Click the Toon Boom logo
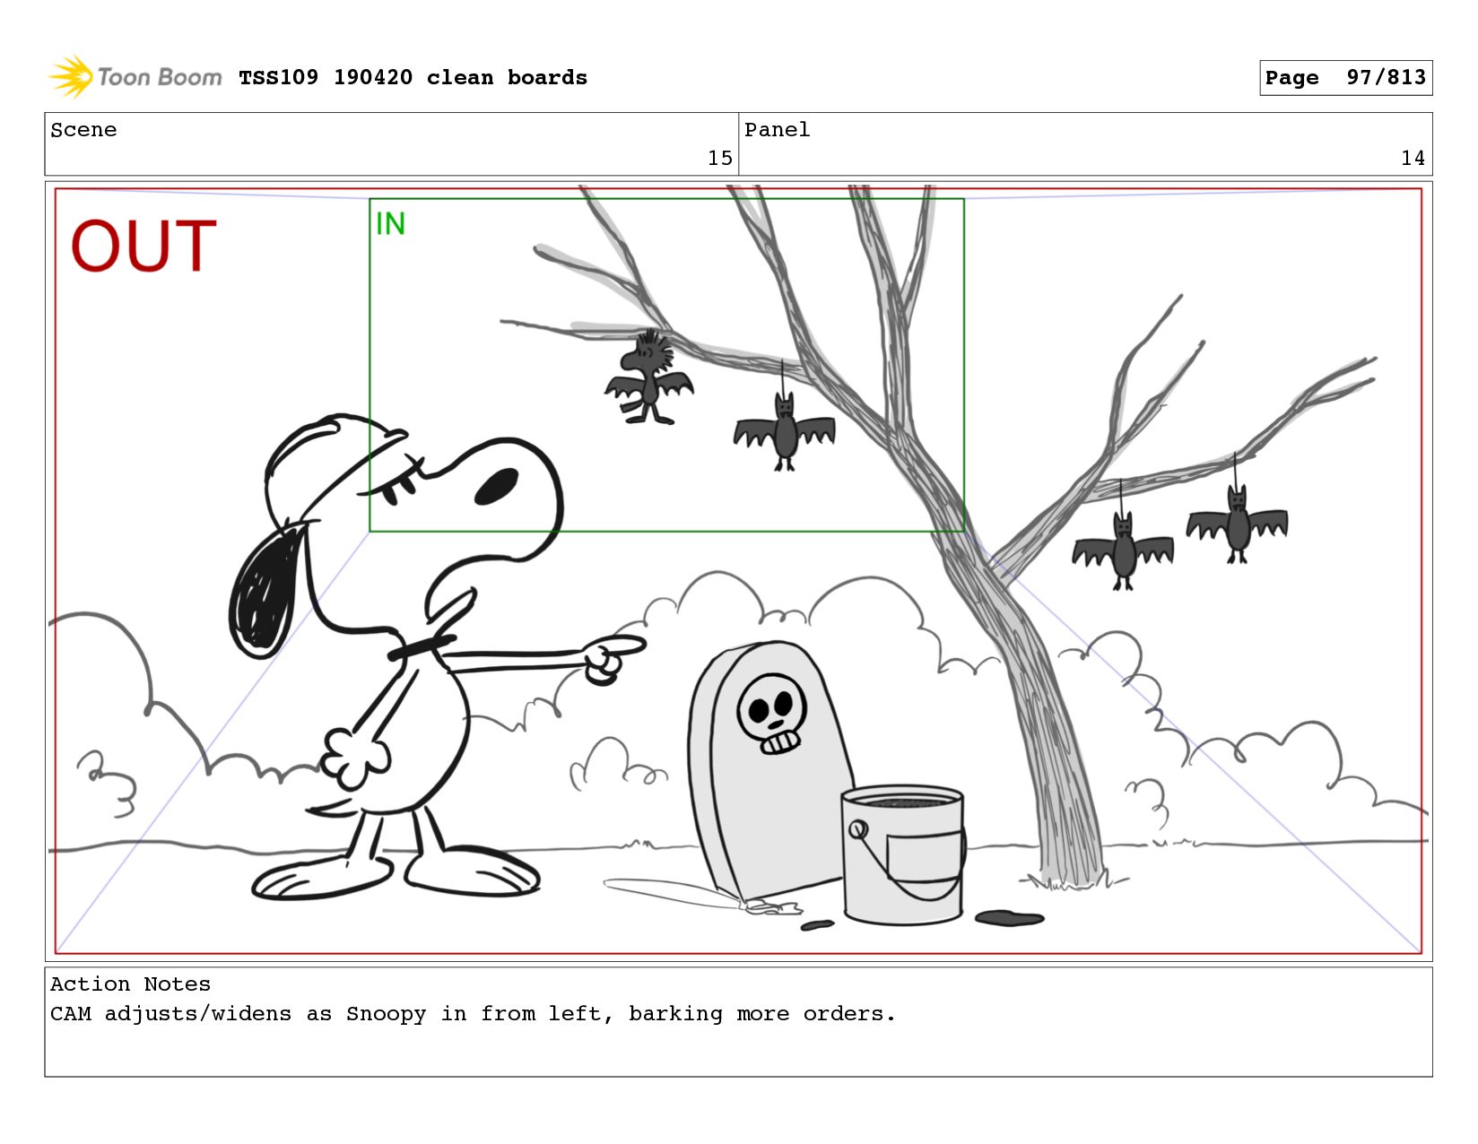The width and height of the screenshot is (1478, 1144). tap(135, 77)
